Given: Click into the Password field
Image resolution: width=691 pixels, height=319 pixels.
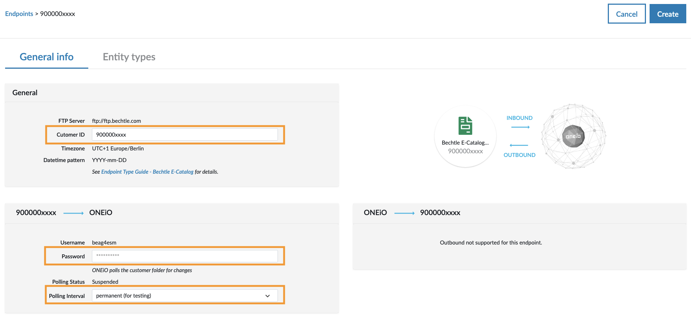Looking at the screenshot, I should click(x=185, y=256).
